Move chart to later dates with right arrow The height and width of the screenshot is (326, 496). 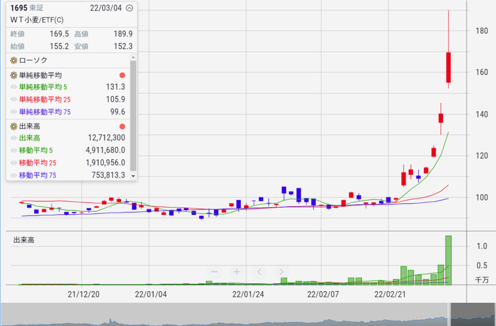[281, 272]
